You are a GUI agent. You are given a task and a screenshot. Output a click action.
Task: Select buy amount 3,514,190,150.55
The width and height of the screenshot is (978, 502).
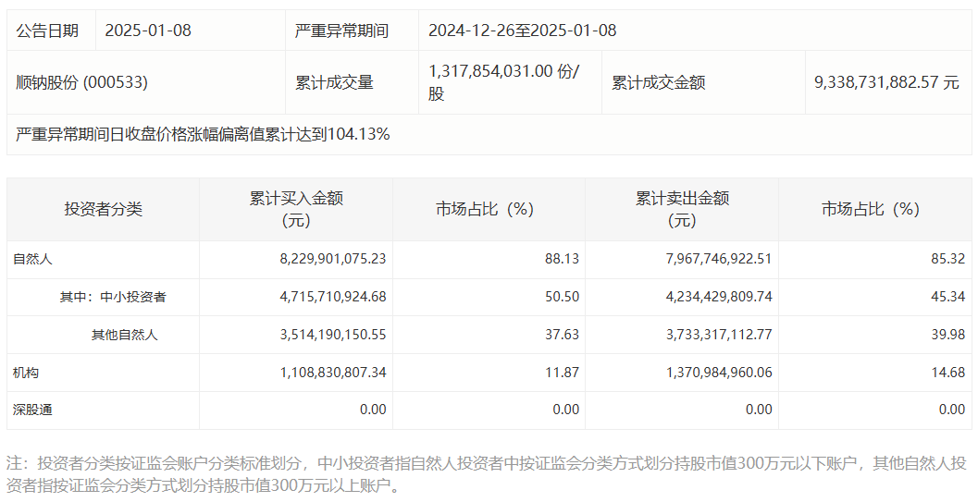[333, 335]
